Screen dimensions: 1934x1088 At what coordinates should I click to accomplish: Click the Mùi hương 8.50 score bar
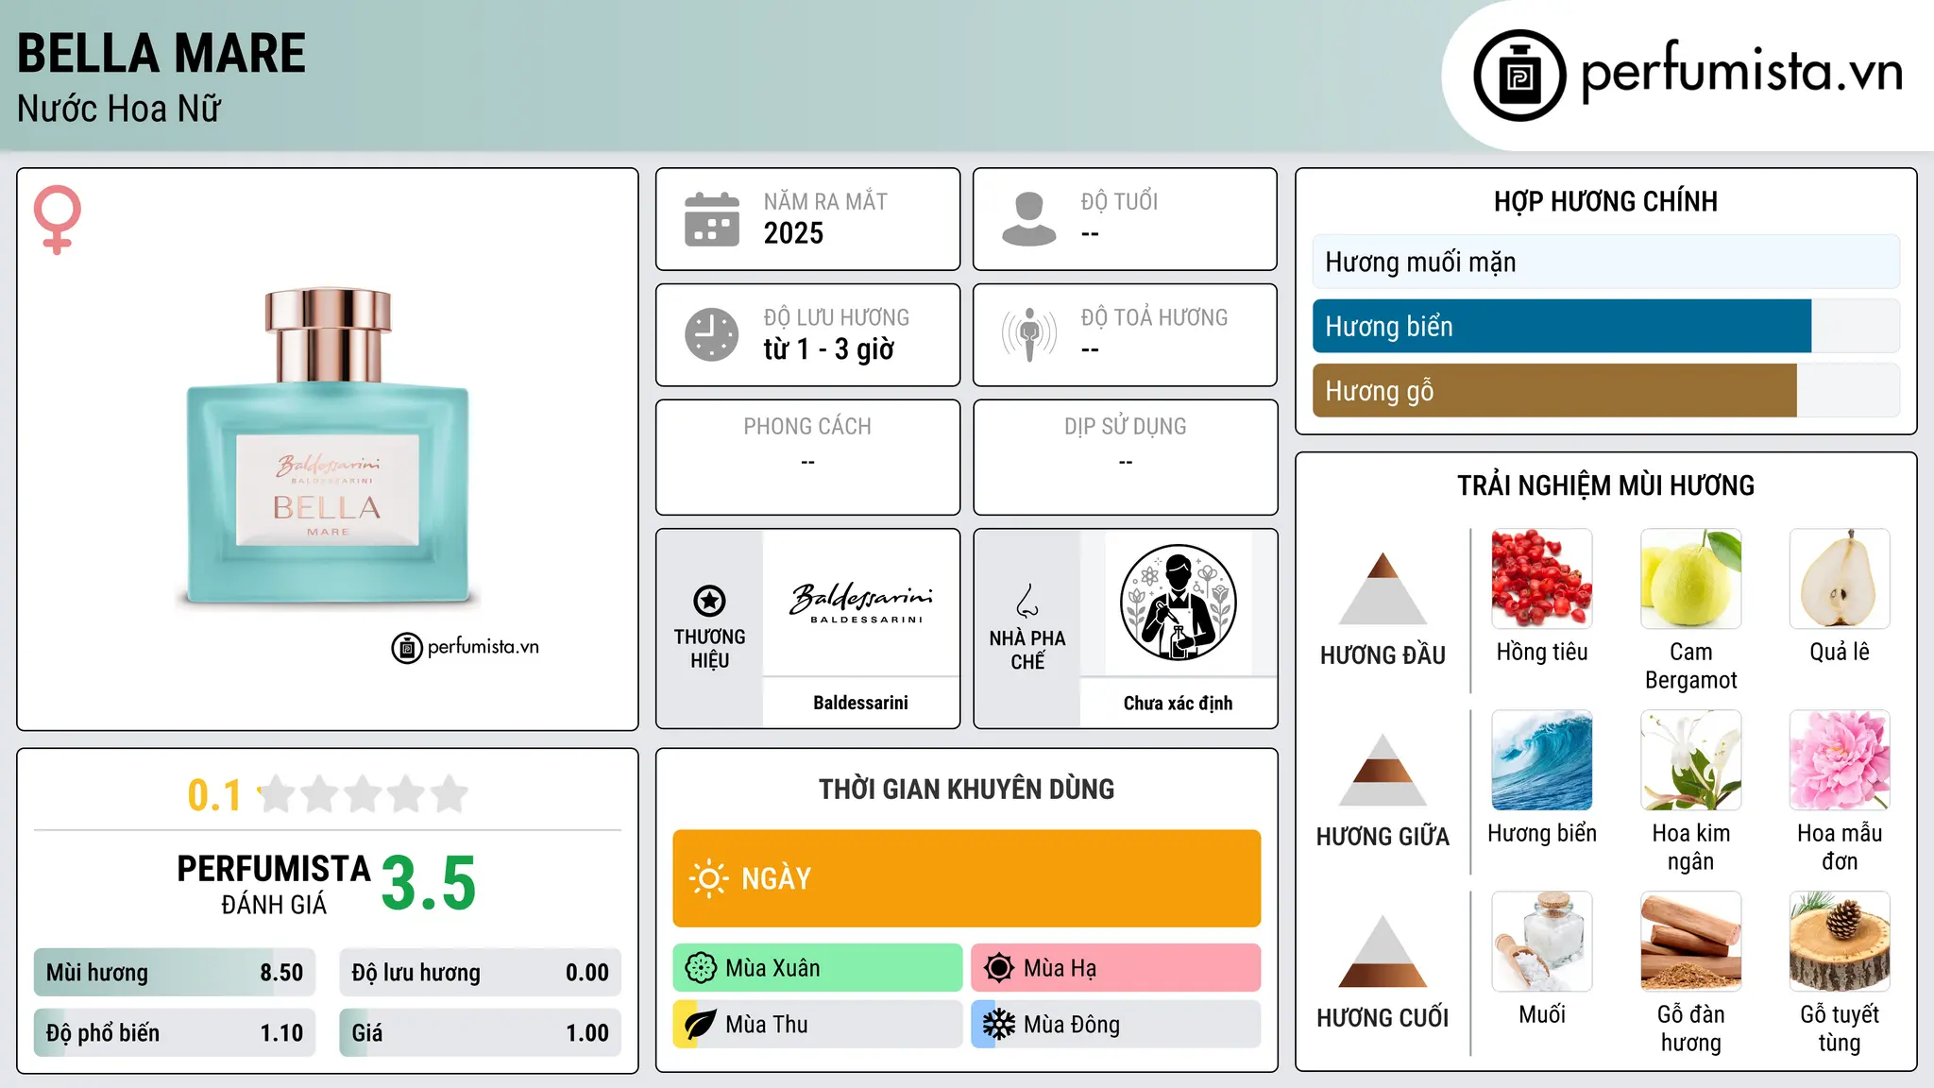click(175, 973)
